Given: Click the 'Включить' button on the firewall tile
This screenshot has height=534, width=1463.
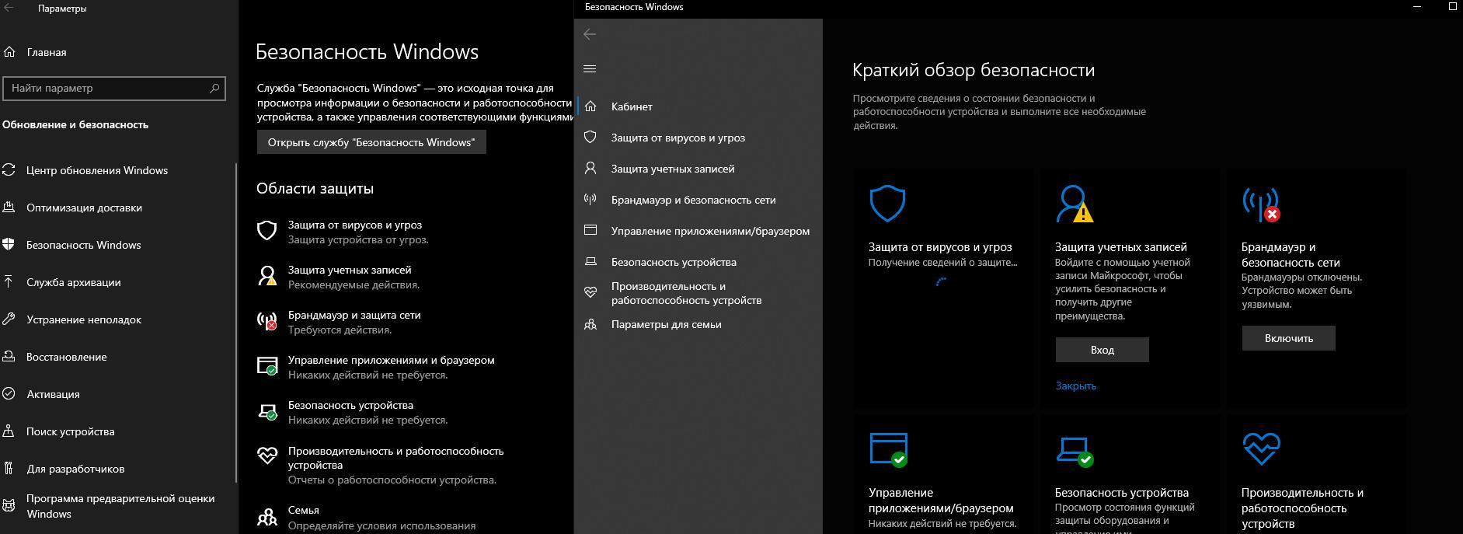Looking at the screenshot, I should (1288, 338).
